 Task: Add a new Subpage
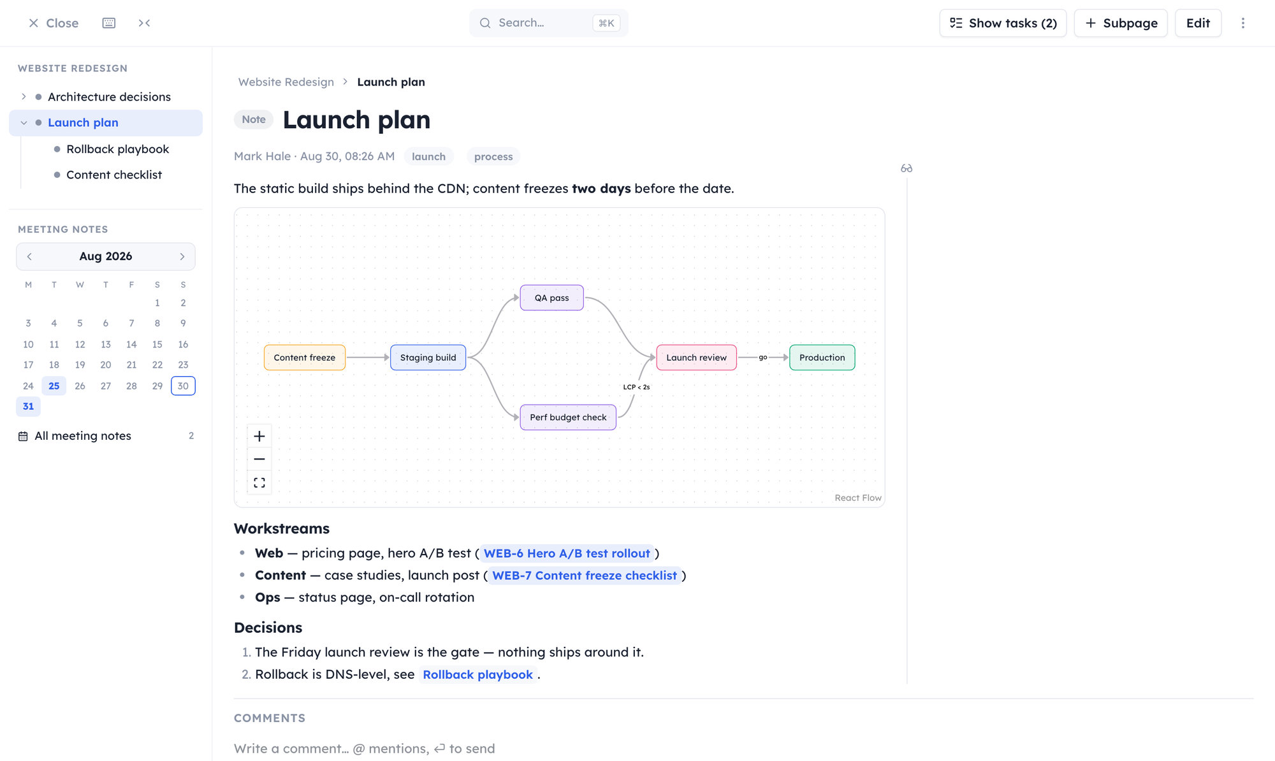point(1121,23)
